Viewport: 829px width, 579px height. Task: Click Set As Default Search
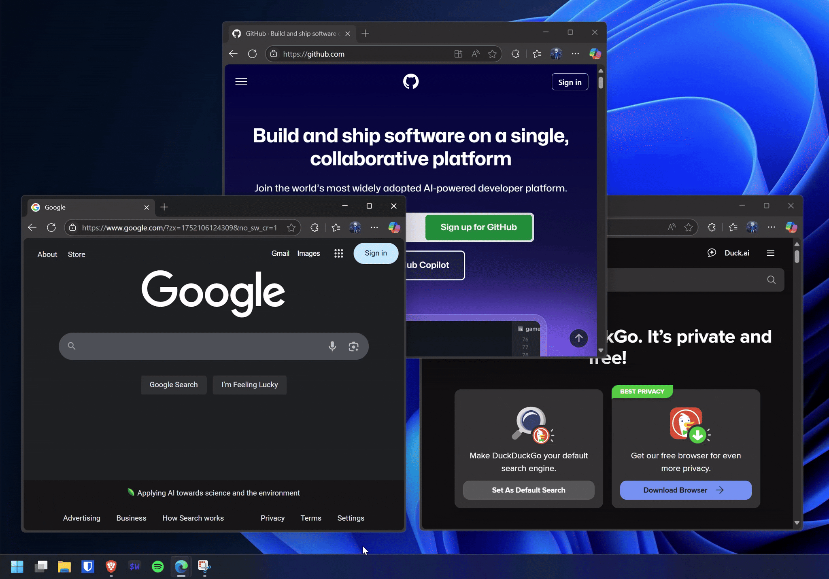[529, 490]
